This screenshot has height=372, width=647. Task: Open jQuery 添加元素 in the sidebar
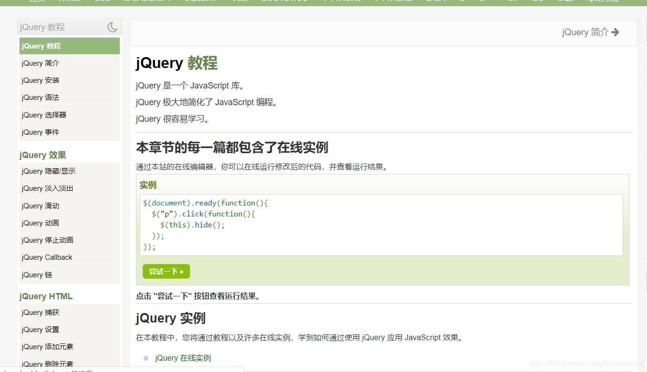click(x=69, y=347)
